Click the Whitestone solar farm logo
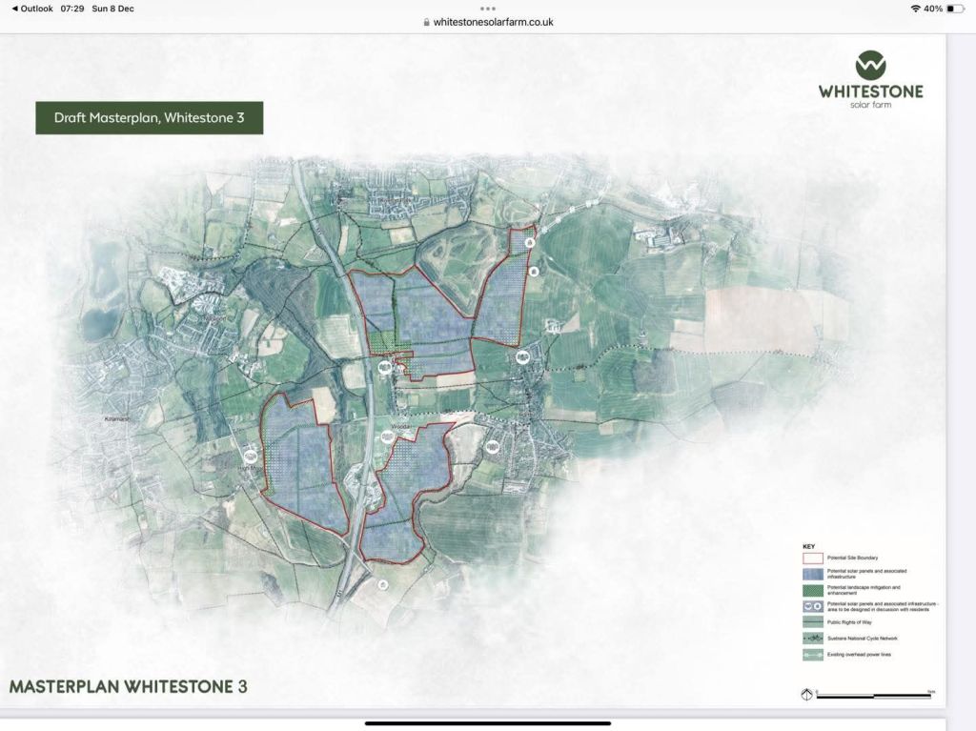Image resolution: width=976 pixels, height=731 pixels. (x=870, y=81)
